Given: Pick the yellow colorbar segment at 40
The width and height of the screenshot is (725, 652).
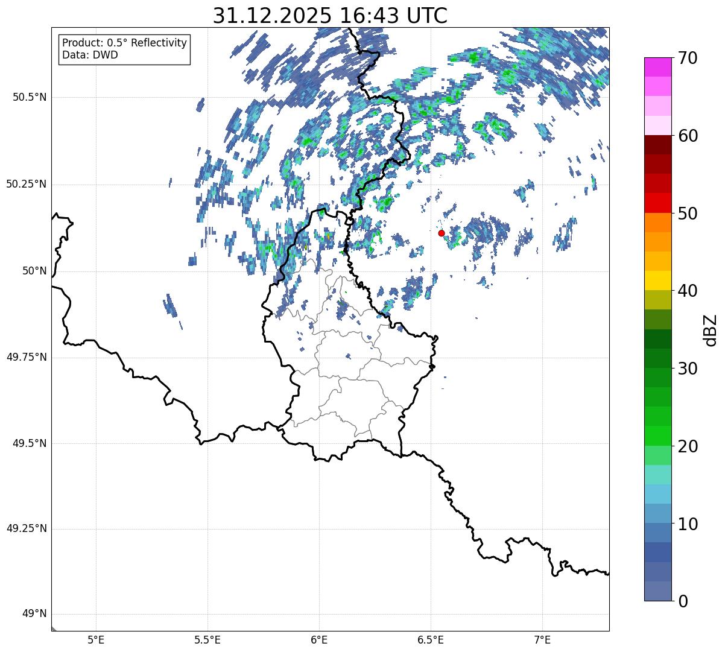Looking at the screenshot, I should tap(657, 280).
